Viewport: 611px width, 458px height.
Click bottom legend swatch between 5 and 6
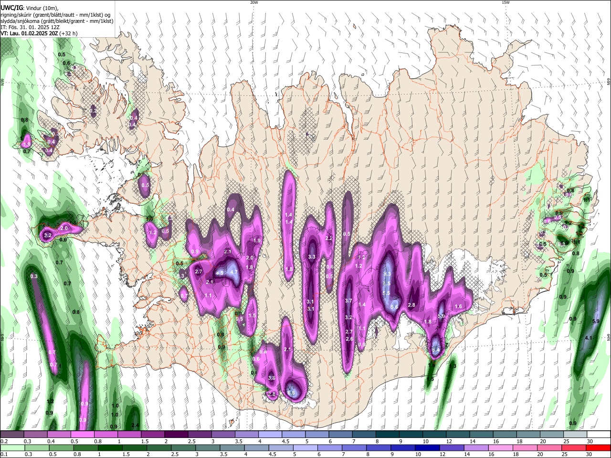[x=305, y=448]
